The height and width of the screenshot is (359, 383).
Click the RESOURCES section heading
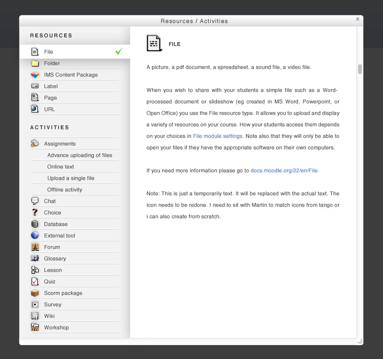point(51,35)
